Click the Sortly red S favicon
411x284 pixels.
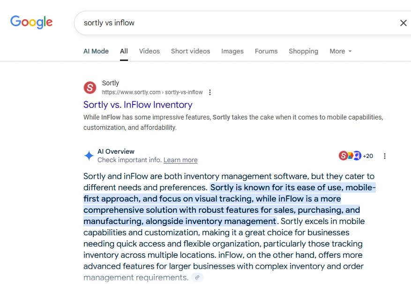pos(90,87)
